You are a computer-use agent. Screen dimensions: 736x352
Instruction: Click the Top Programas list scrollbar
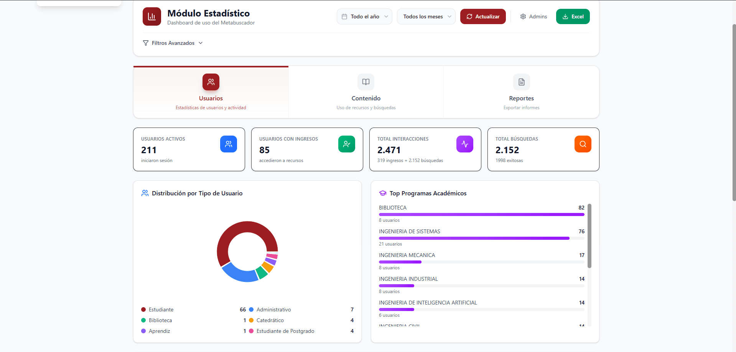click(589, 236)
